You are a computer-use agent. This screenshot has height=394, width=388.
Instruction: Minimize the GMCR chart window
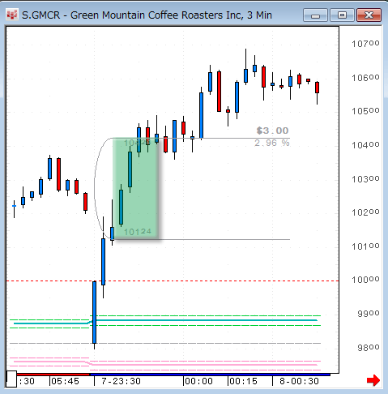tap(315, 15)
